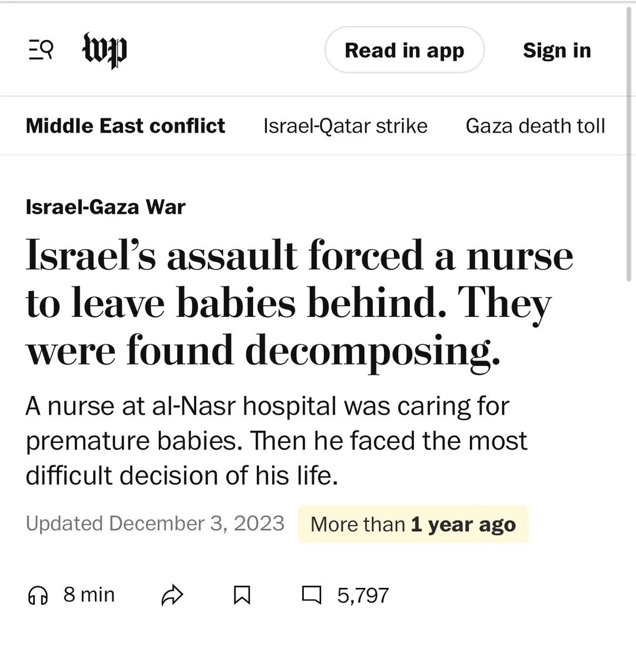Open the Israel-Qatar strike topic
This screenshot has height=658, width=636.
click(x=345, y=126)
